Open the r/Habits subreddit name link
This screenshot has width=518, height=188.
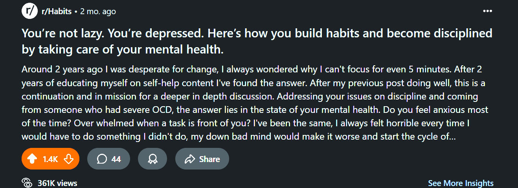click(x=57, y=11)
